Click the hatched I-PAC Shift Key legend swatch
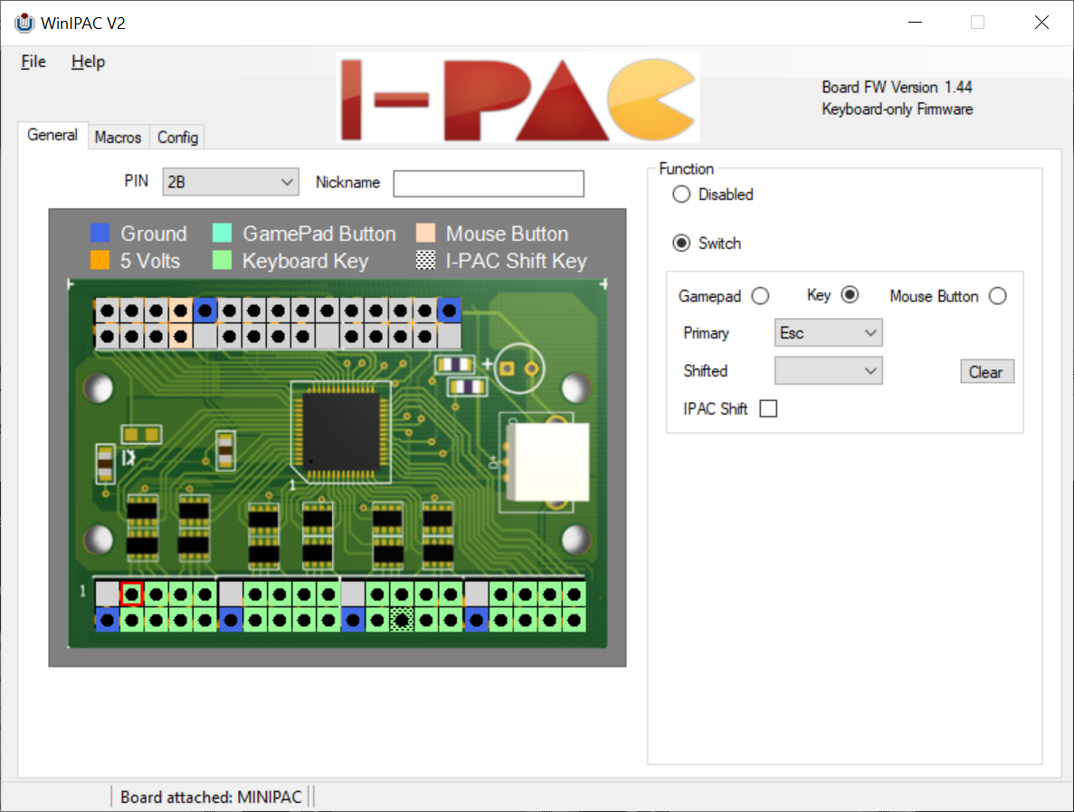Image resolution: width=1074 pixels, height=812 pixels. (x=425, y=261)
